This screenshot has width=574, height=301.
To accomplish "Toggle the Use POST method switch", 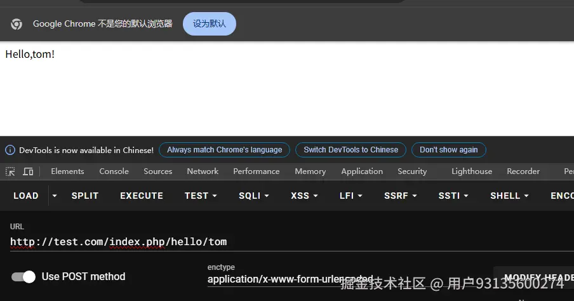I will (x=23, y=277).
